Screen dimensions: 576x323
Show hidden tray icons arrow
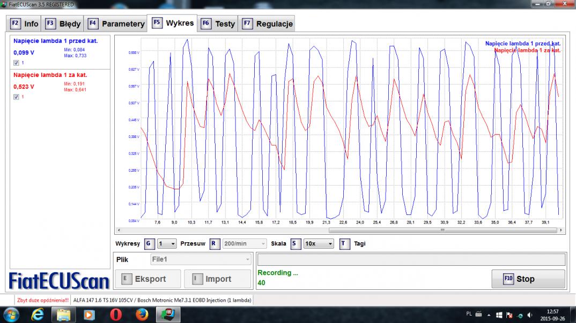click(489, 315)
